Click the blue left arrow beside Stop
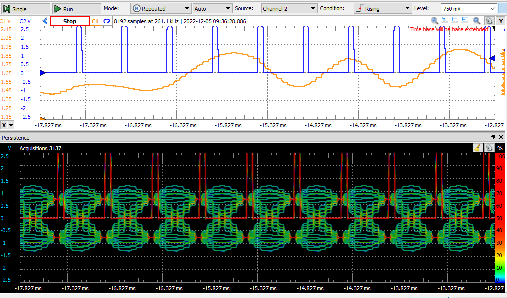507x298 pixels. click(x=45, y=21)
